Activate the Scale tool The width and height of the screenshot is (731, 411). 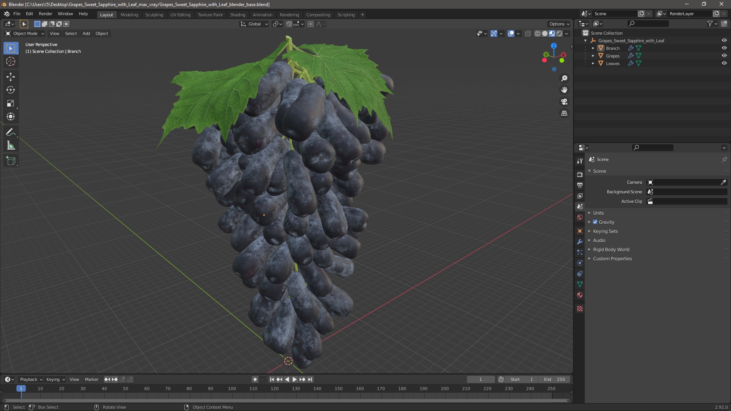tap(11, 104)
